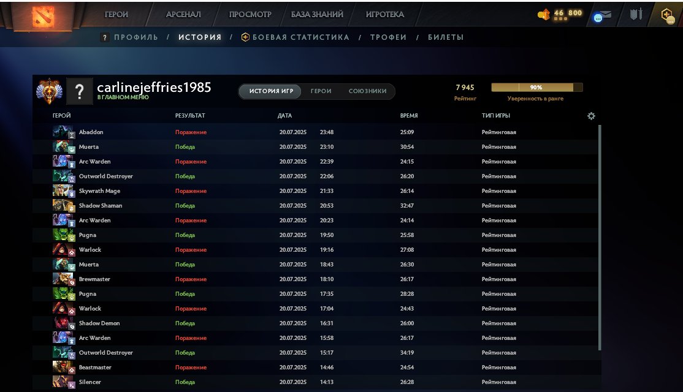
Task: Click Pugna portrait in 19:50 match
Action: tap(63, 235)
